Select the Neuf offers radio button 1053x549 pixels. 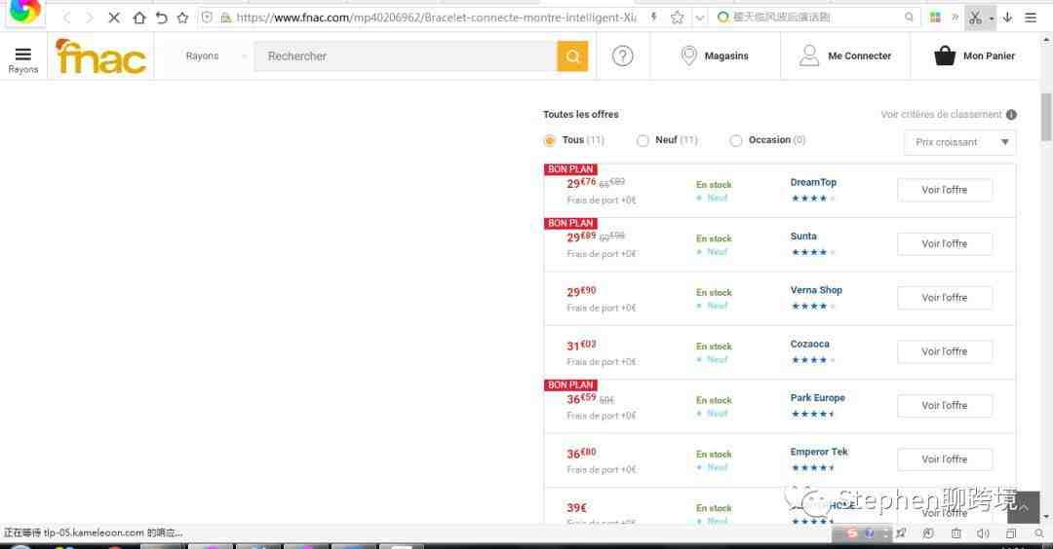(643, 140)
